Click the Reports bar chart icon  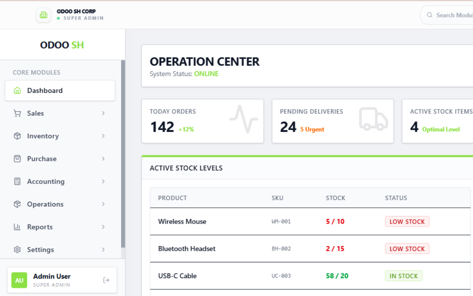(x=17, y=227)
